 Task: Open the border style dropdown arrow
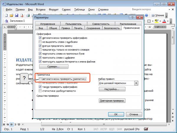[x=153, y=21]
